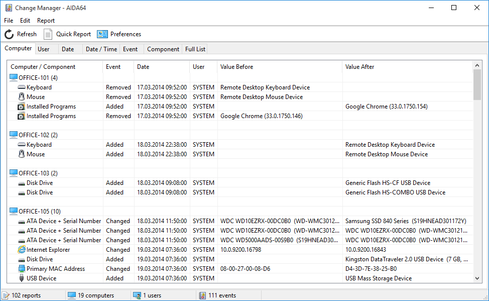
Task: Click 'Google Chrome (33.0.1750.154)' value
Action: pos(387,106)
